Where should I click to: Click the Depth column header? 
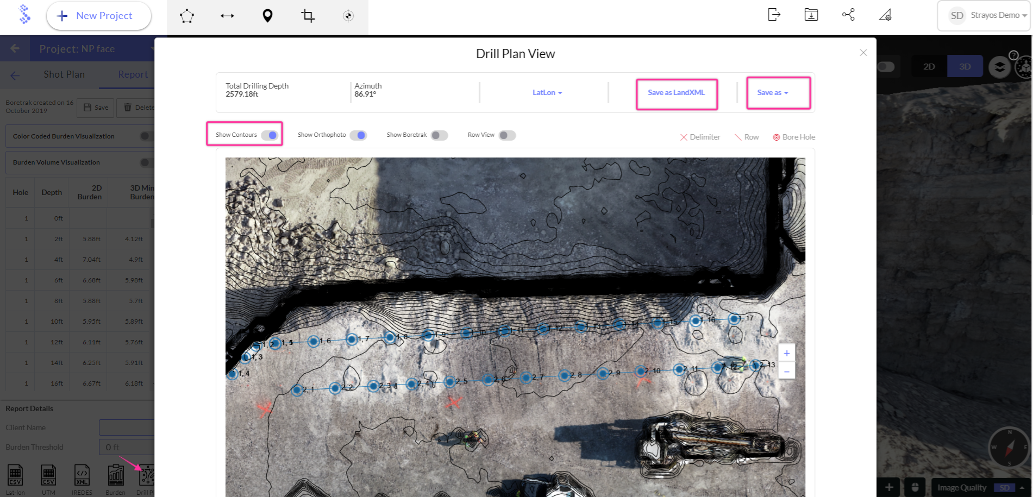(x=52, y=192)
